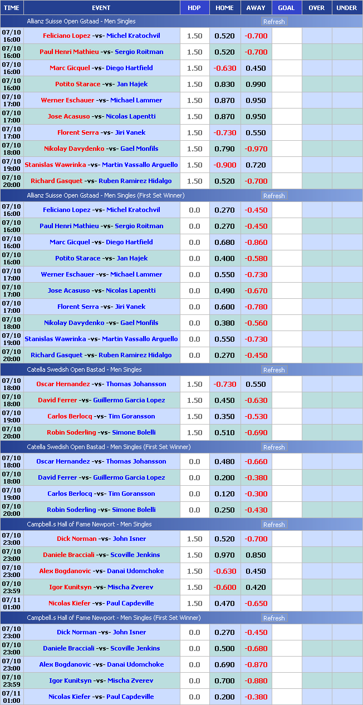Refresh Catella Swedish Open Bastad First Set Winner section

[273, 447]
